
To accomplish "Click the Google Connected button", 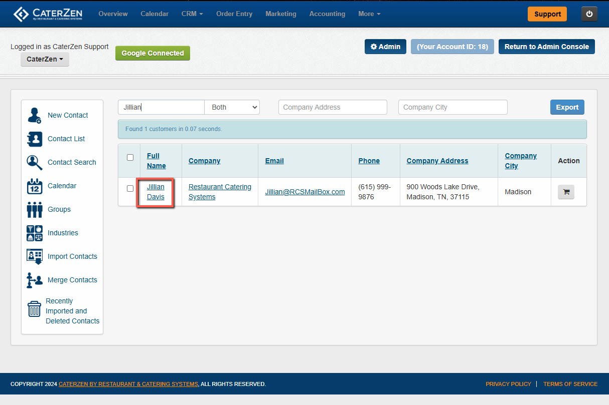I will [x=153, y=53].
